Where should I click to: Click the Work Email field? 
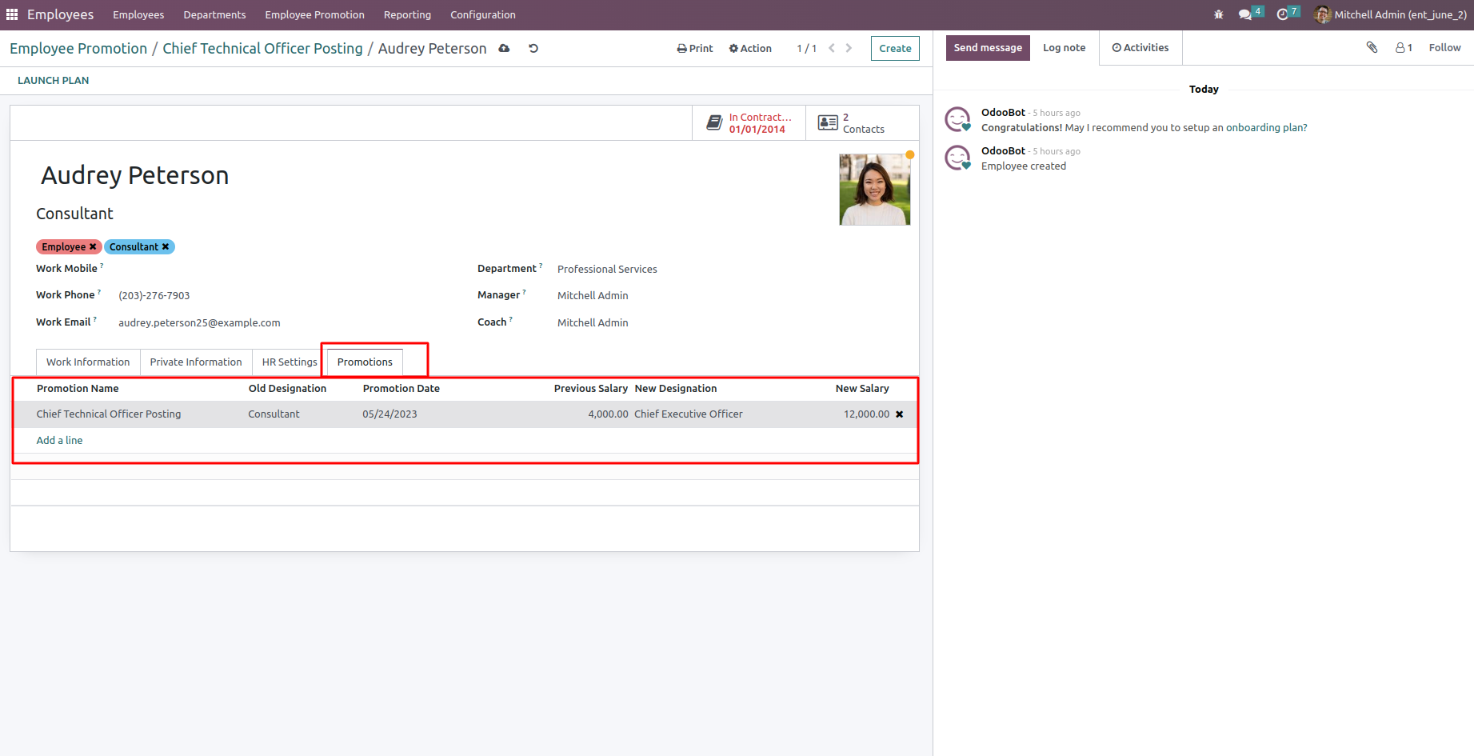[x=199, y=323]
